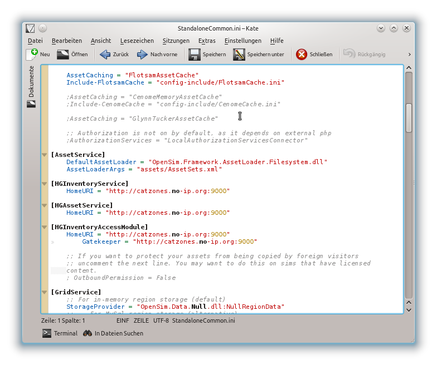437x365 pixels.
Task: Click the Terminal button label
Action: point(66,333)
